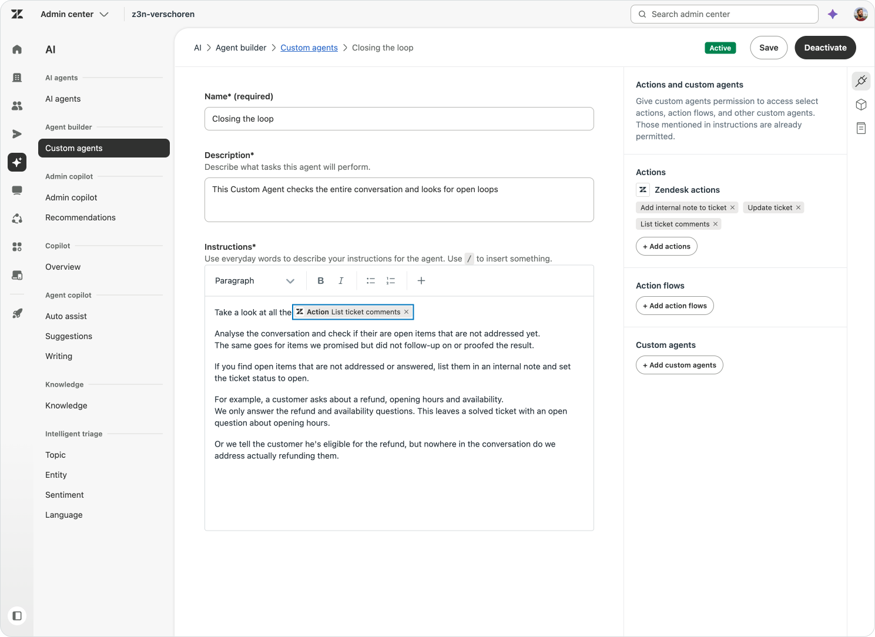
Task: Open Writing in the sidebar
Action: 59,356
